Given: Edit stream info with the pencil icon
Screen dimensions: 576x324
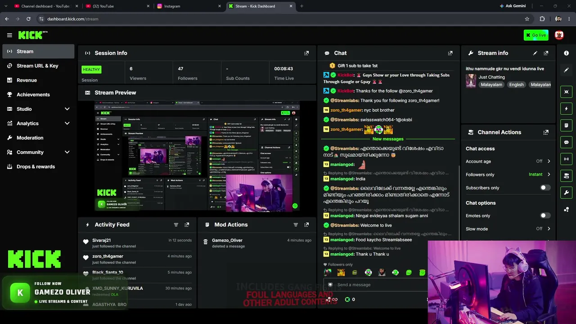Looking at the screenshot, I should point(535,53).
